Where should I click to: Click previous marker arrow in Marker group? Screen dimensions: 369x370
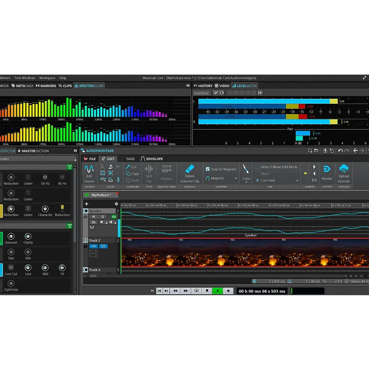tap(314, 174)
